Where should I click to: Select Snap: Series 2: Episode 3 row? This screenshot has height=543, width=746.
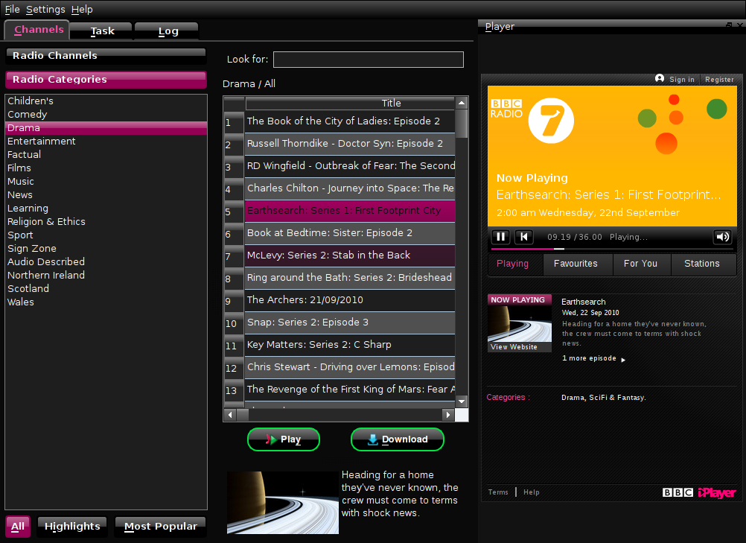click(350, 323)
